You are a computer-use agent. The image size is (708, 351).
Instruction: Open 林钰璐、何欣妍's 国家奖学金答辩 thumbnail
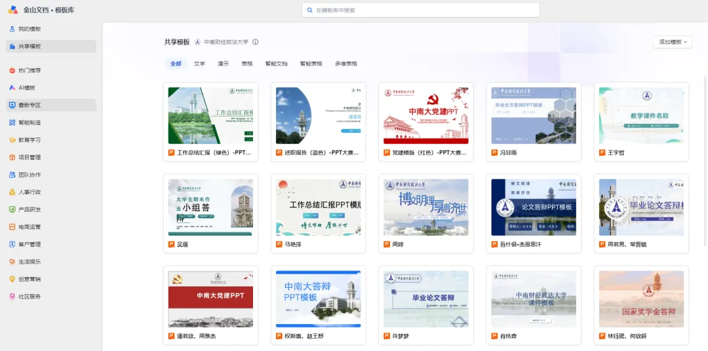pos(641,299)
